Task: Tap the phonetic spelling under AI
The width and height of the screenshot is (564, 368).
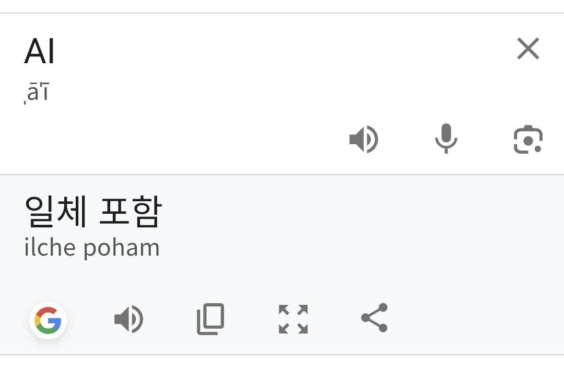Action: tap(37, 93)
